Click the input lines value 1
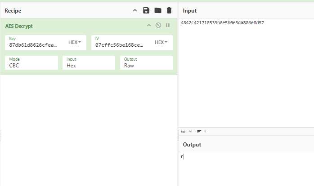 pyautogui.click(x=205, y=131)
